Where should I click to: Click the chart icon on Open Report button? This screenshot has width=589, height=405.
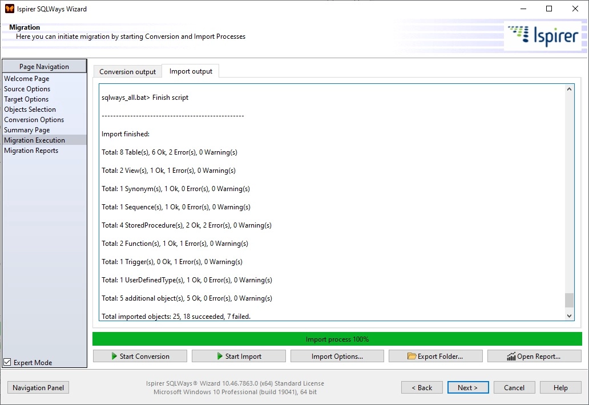click(512, 355)
